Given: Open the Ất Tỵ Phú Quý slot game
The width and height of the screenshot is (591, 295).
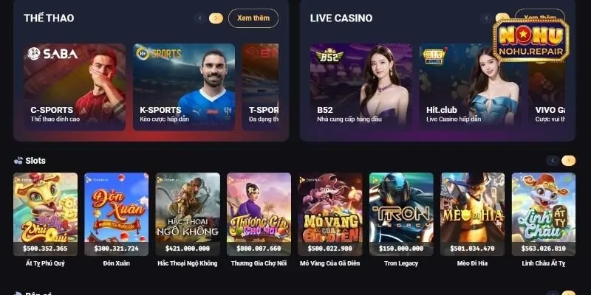Looking at the screenshot, I should pyautogui.click(x=45, y=214).
